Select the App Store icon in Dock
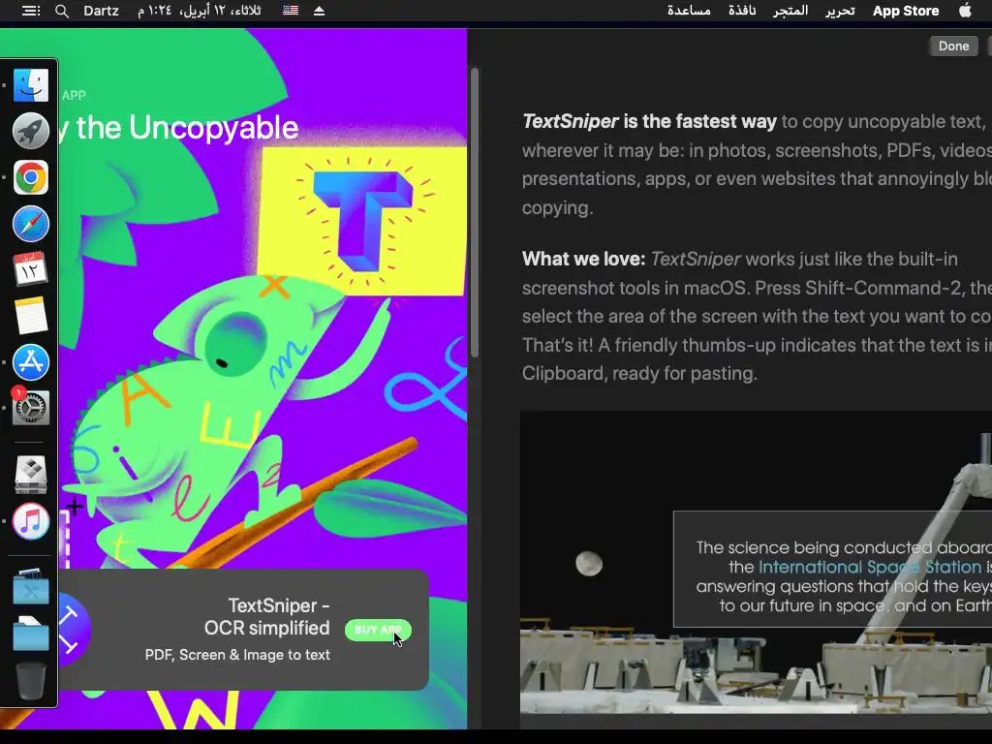This screenshot has height=744, width=992. pos(30,362)
